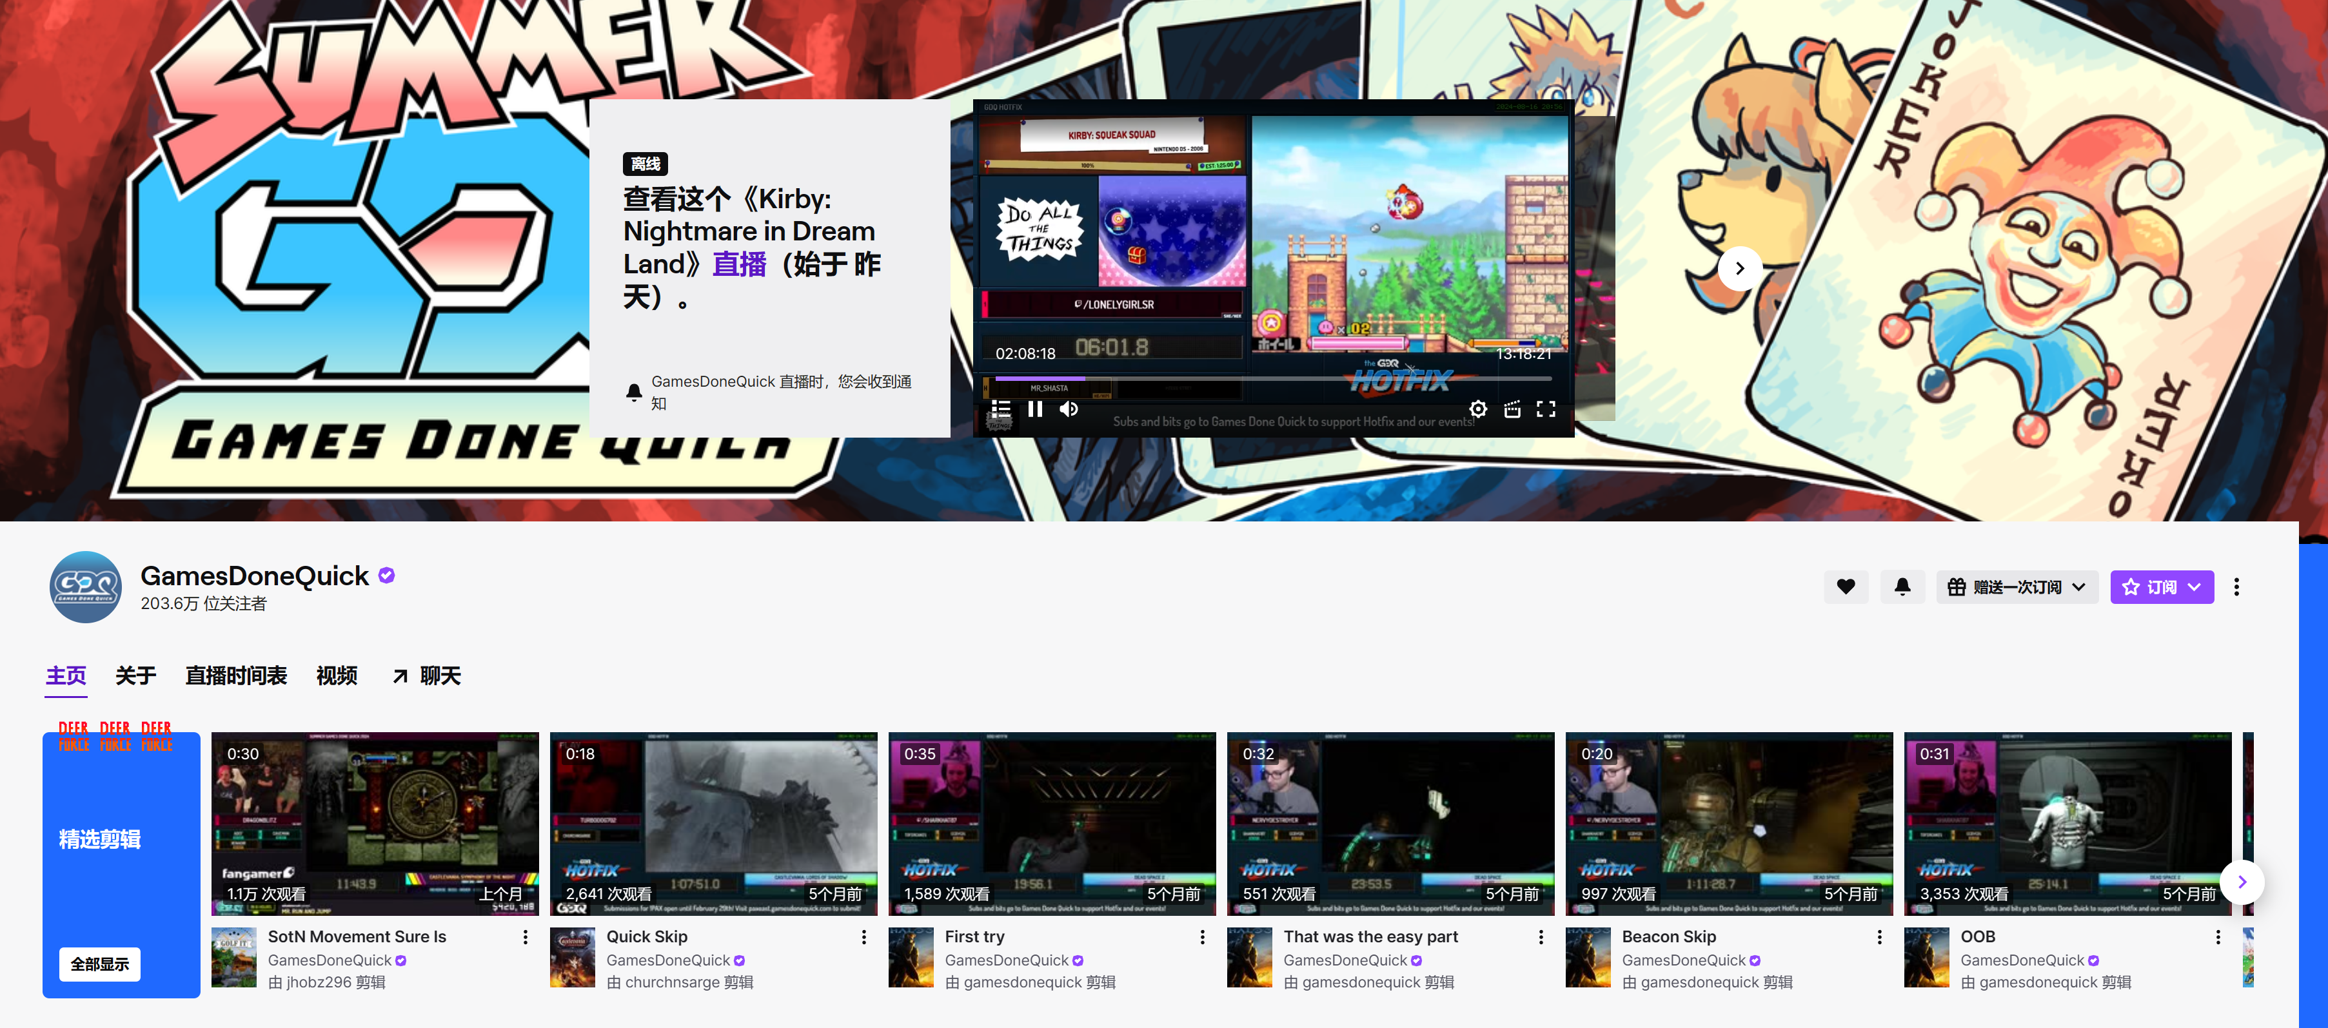This screenshot has width=2328, height=1028.
Task: Click GamesDoneQuick under Quick Skip clip
Action: 668,960
